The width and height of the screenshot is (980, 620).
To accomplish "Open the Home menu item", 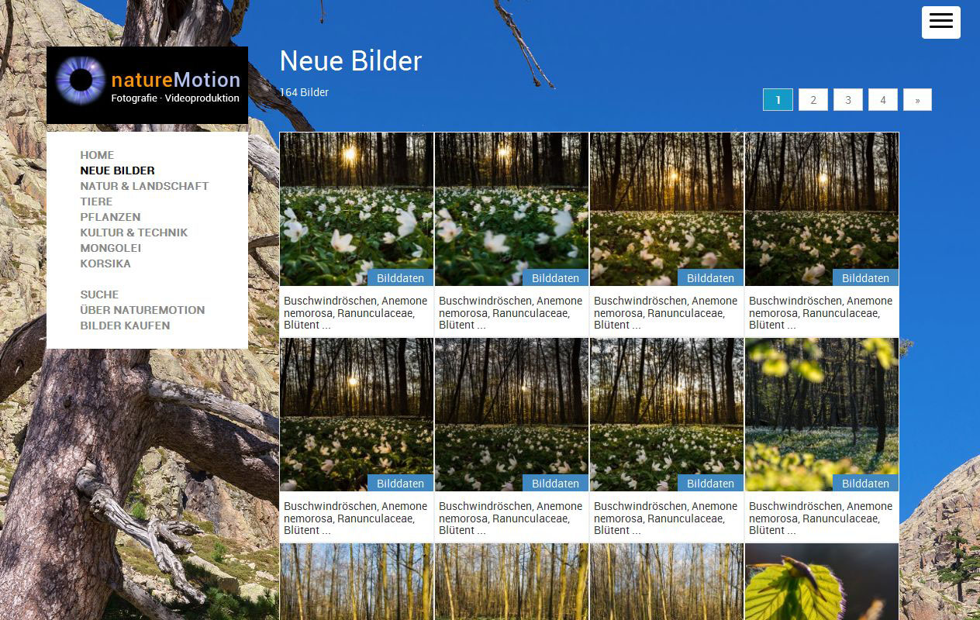I will (x=97, y=155).
